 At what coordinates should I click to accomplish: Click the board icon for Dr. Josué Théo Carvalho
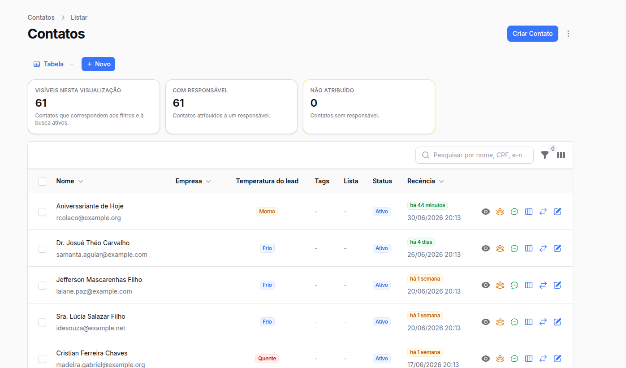click(x=529, y=248)
